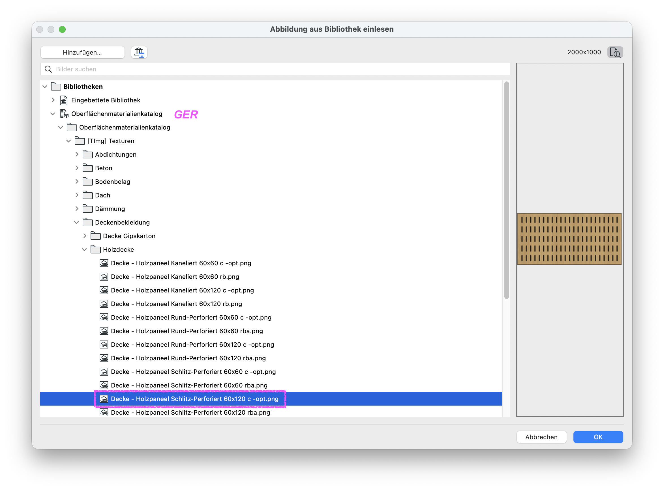Viewport: 664px width, 491px height.
Task: Select Schlitz-Perforiert 60x60 rba.png file
Action: coord(189,386)
